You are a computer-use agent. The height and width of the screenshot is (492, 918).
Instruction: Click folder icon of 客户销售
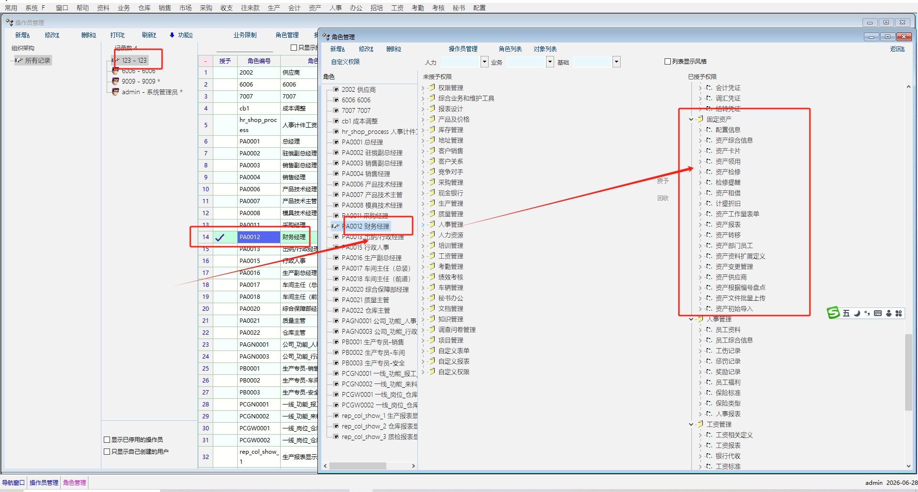432,151
